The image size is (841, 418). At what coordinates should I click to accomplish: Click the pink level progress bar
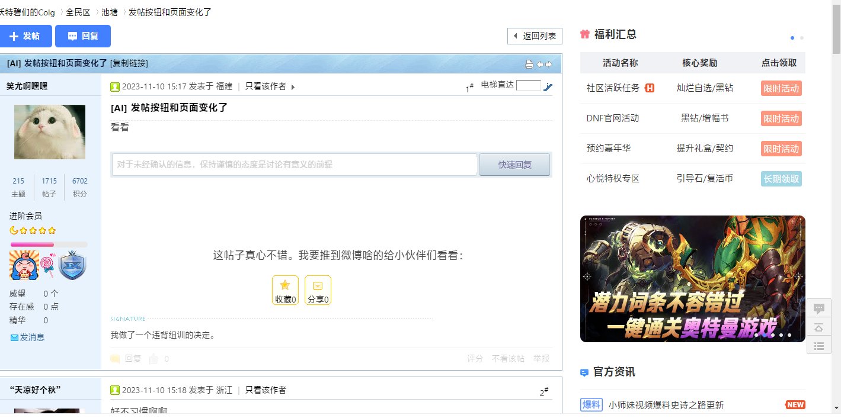click(x=49, y=245)
